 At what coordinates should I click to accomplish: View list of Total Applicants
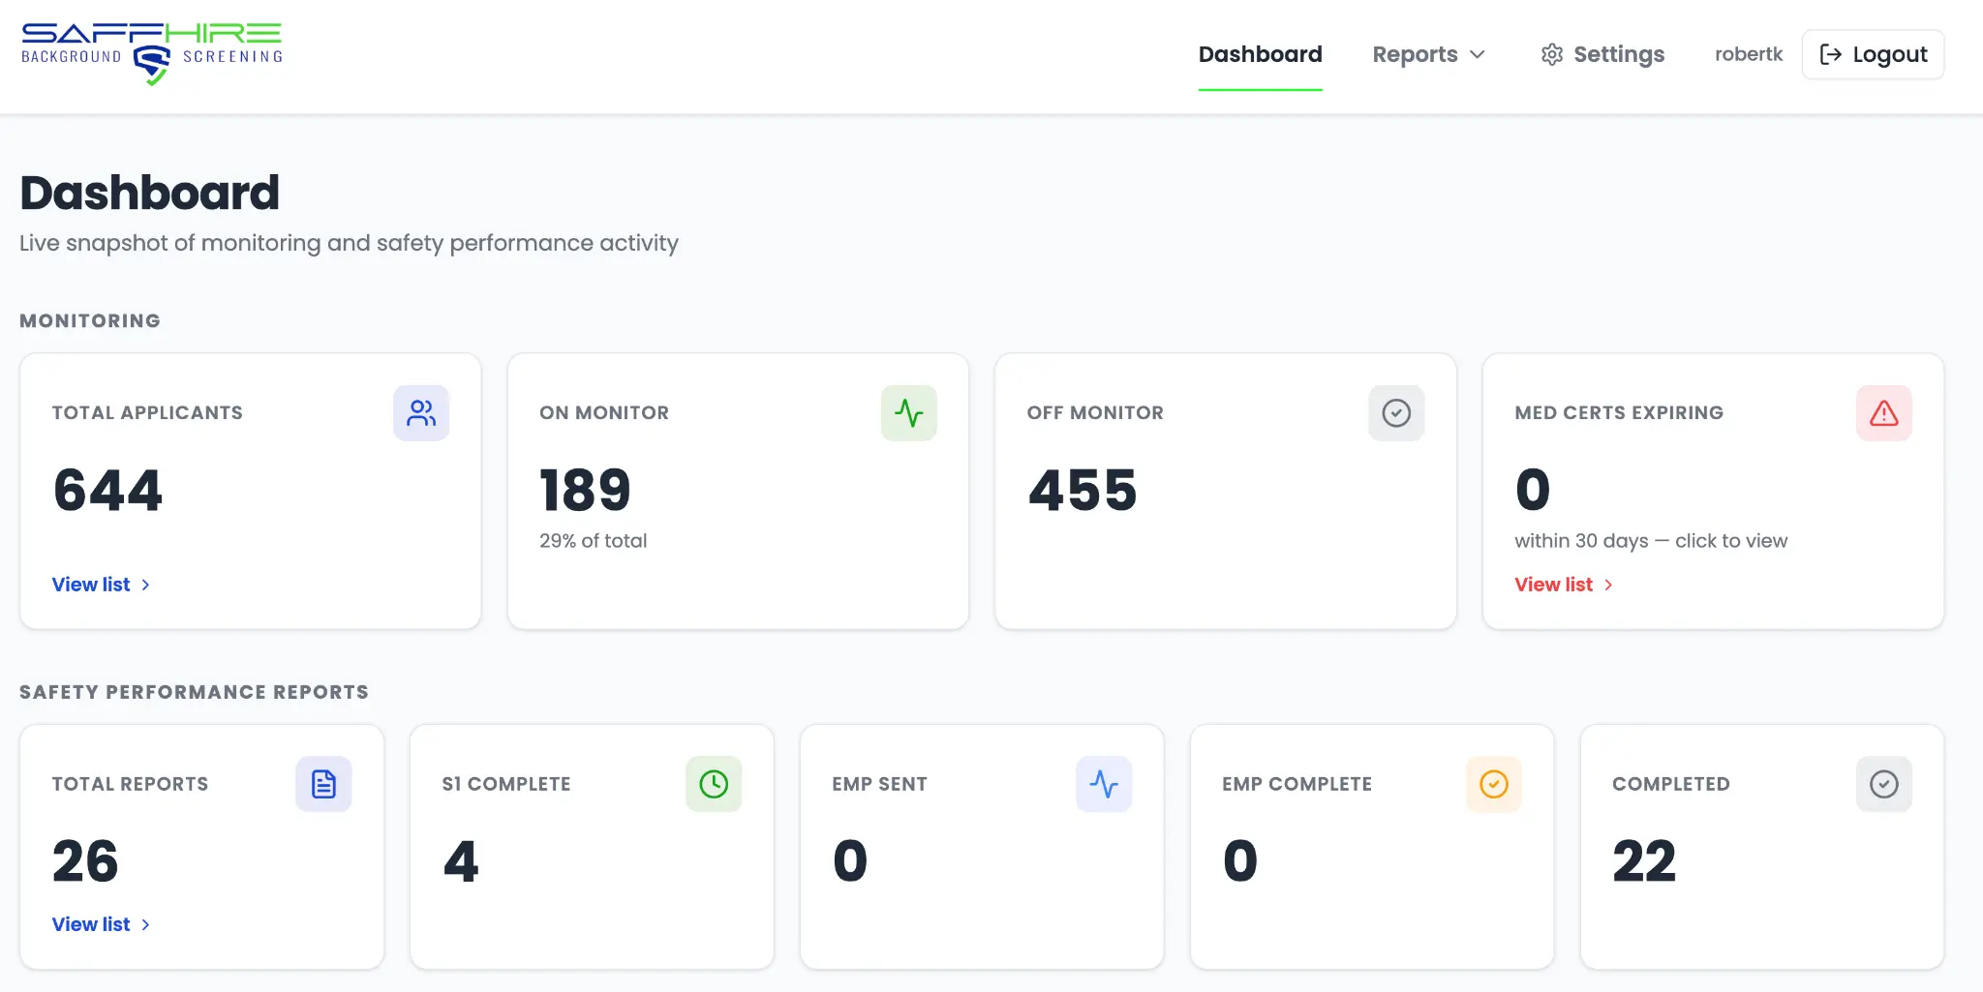tap(92, 585)
